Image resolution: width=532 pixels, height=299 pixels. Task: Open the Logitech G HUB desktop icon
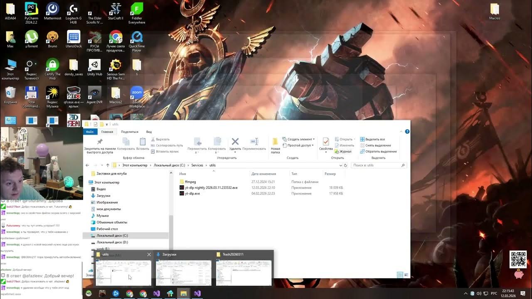pos(73,13)
